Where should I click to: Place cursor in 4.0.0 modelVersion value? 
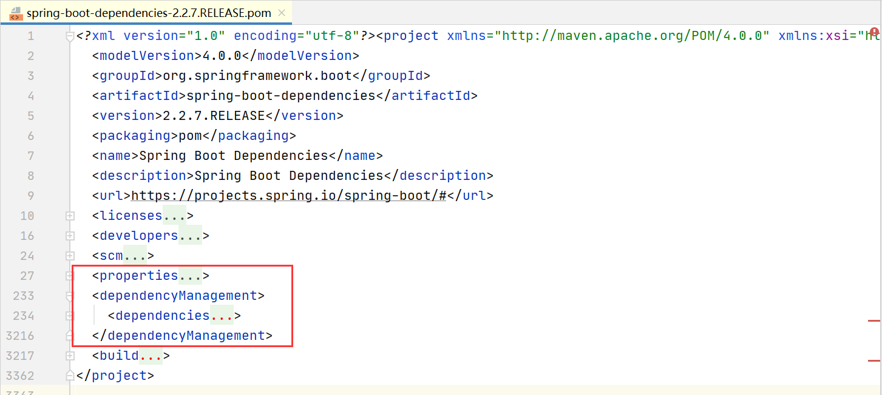tap(222, 56)
